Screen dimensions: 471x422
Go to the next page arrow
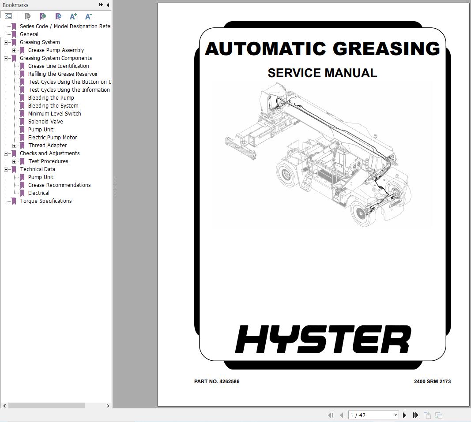click(x=404, y=415)
